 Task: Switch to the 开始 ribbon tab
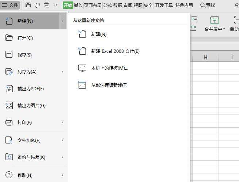pyautogui.click(x=68, y=6)
